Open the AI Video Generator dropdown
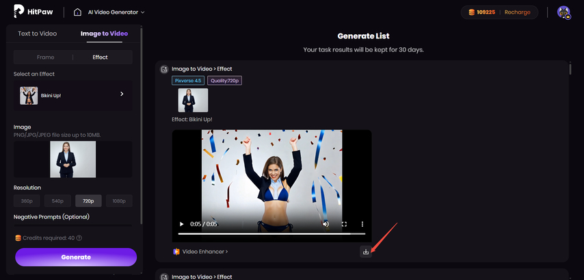This screenshot has height=280, width=584. click(x=116, y=12)
